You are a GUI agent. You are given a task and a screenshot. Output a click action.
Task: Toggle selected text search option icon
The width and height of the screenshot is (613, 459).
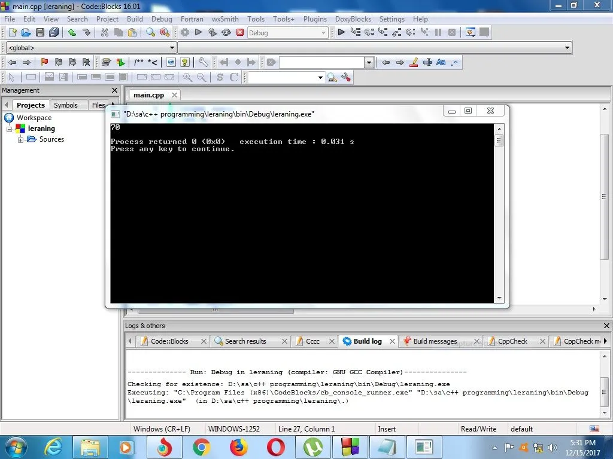(x=427, y=62)
